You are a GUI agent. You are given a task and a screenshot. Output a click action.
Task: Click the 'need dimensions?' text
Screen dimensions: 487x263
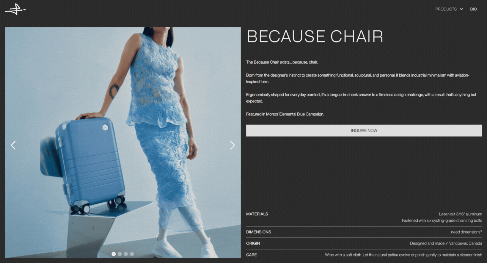click(x=466, y=232)
